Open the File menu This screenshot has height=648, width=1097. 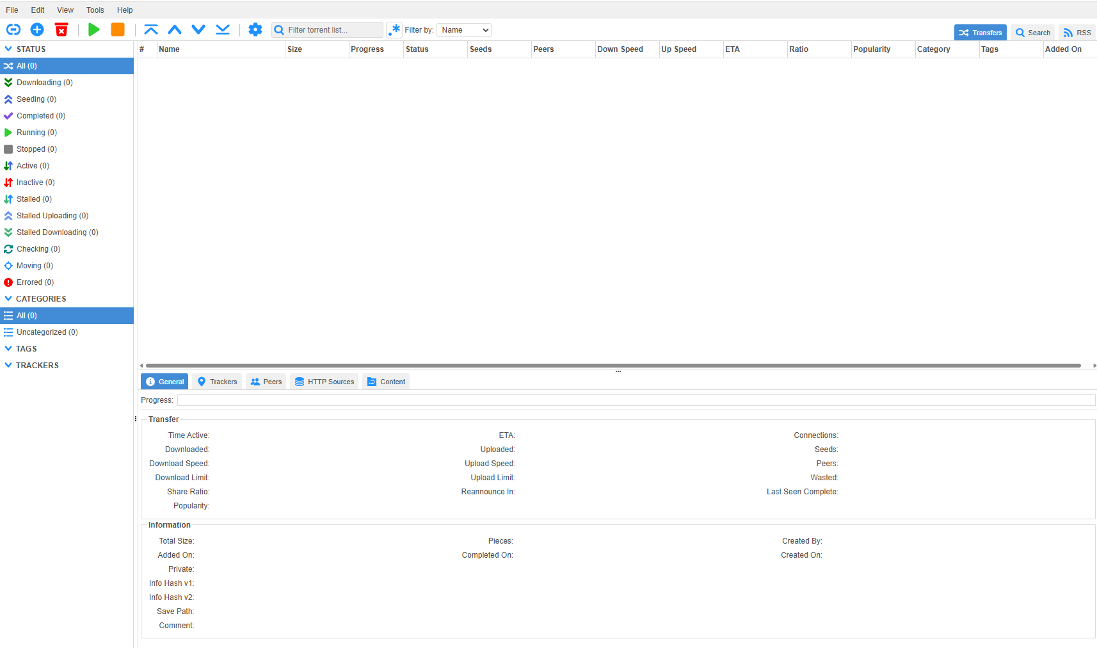pos(12,10)
